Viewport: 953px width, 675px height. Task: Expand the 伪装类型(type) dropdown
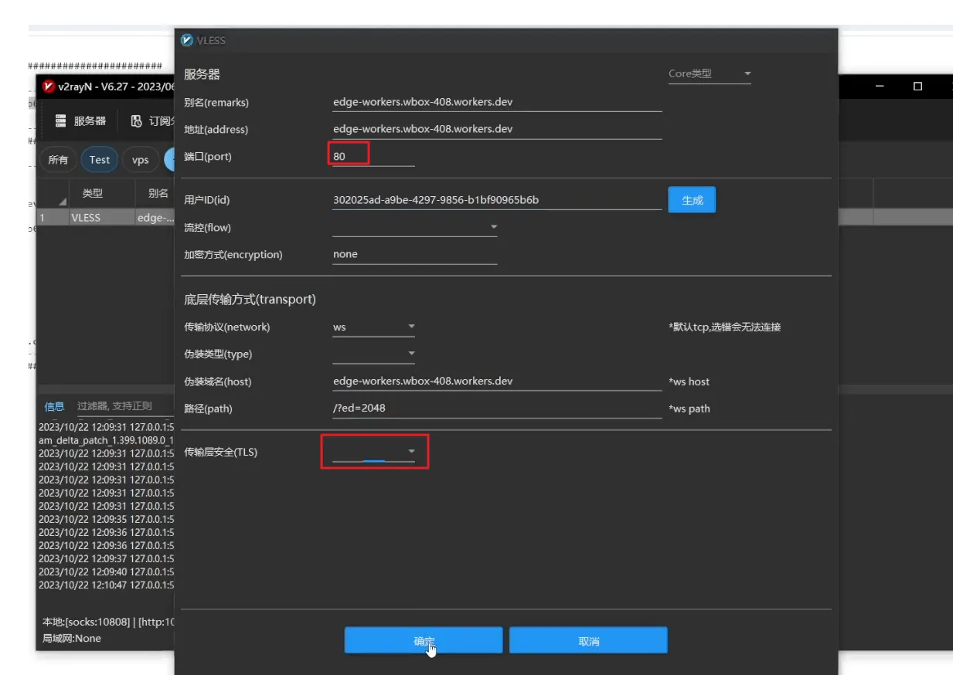tap(374, 354)
